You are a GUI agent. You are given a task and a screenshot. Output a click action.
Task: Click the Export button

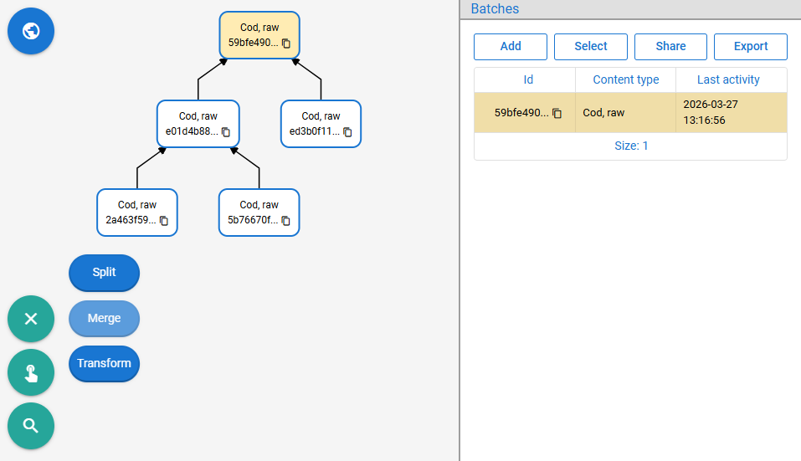[x=751, y=47]
